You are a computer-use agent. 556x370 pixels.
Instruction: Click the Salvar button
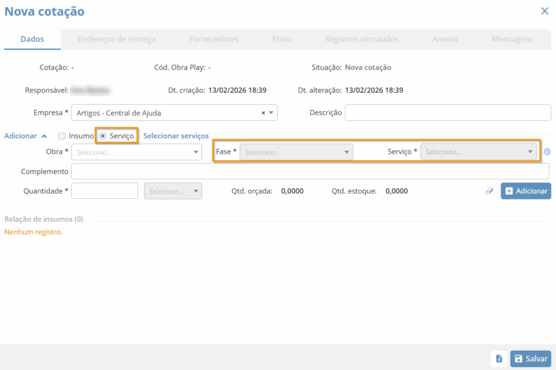coord(530,359)
